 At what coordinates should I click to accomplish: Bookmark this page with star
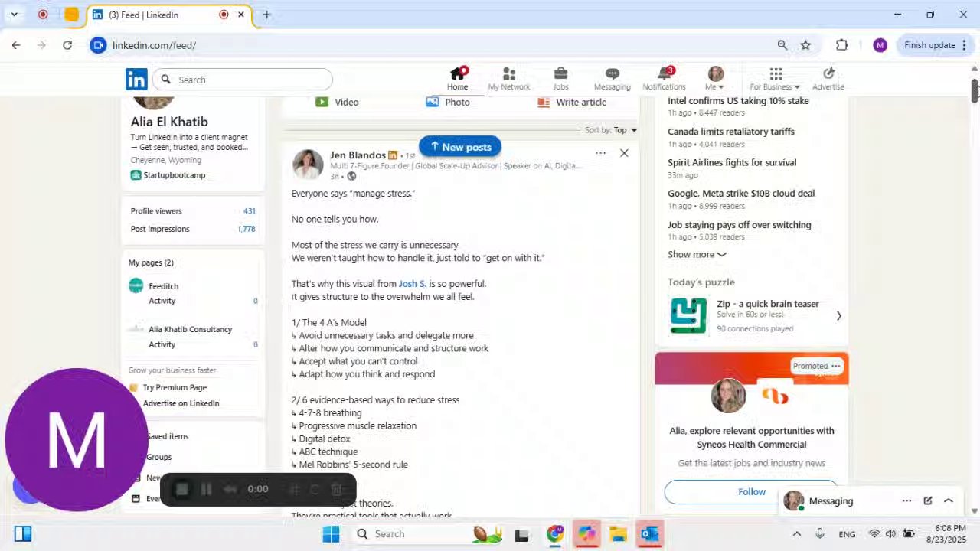pyautogui.click(x=805, y=45)
